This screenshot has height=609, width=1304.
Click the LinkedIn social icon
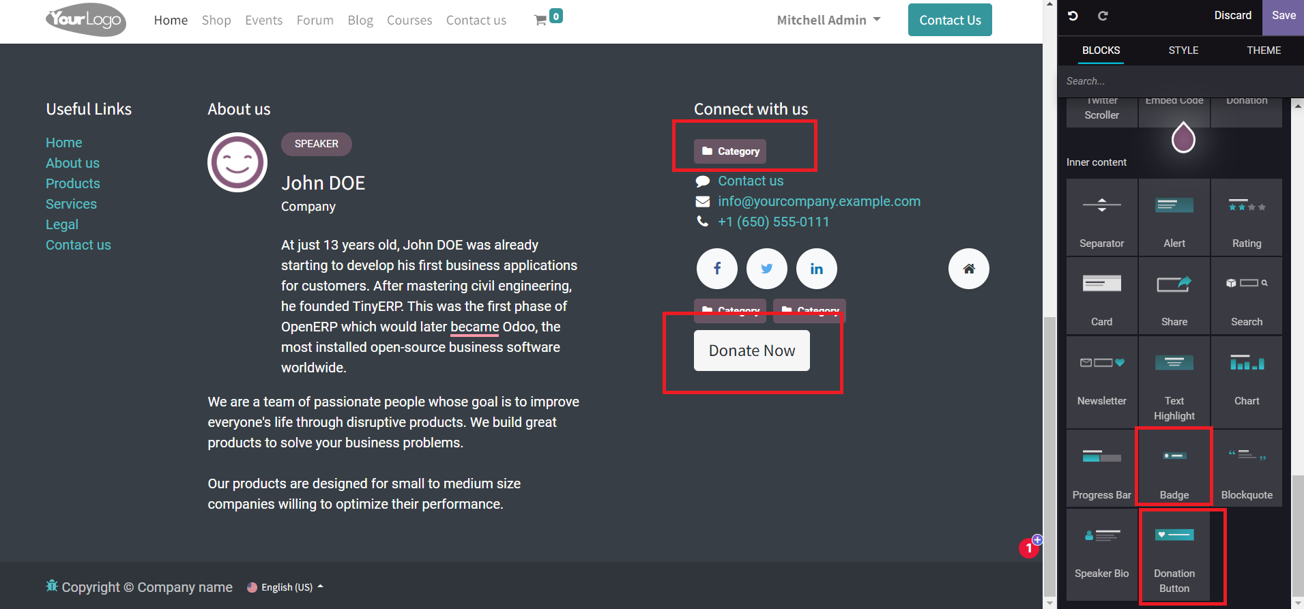[816, 269]
